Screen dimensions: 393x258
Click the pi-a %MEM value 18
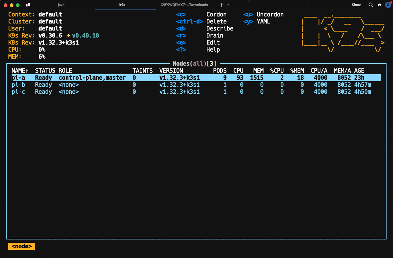[x=300, y=78]
